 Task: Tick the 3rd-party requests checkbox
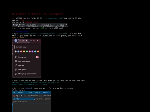pos(14,102)
